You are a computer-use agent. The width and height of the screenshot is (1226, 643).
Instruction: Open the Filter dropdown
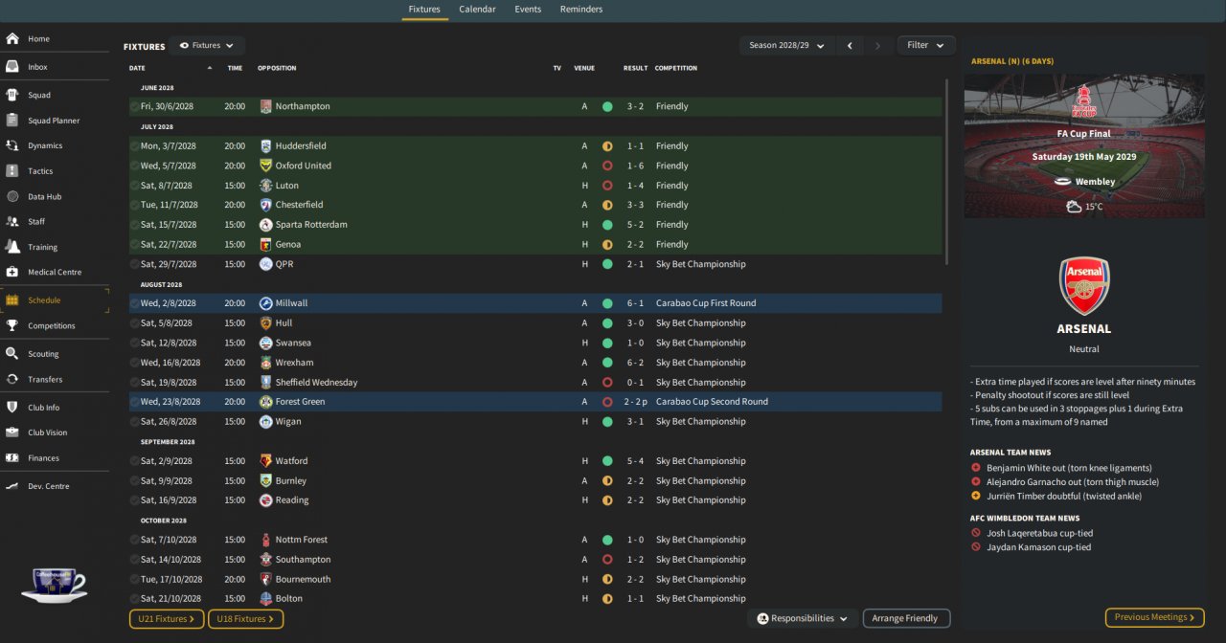[x=925, y=45]
